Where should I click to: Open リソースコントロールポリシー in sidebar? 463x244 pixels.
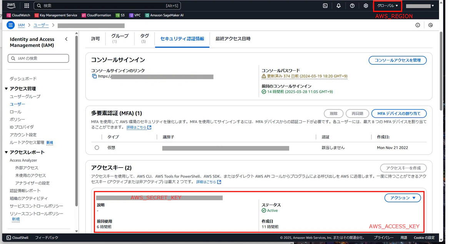pyautogui.click(x=37, y=214)
